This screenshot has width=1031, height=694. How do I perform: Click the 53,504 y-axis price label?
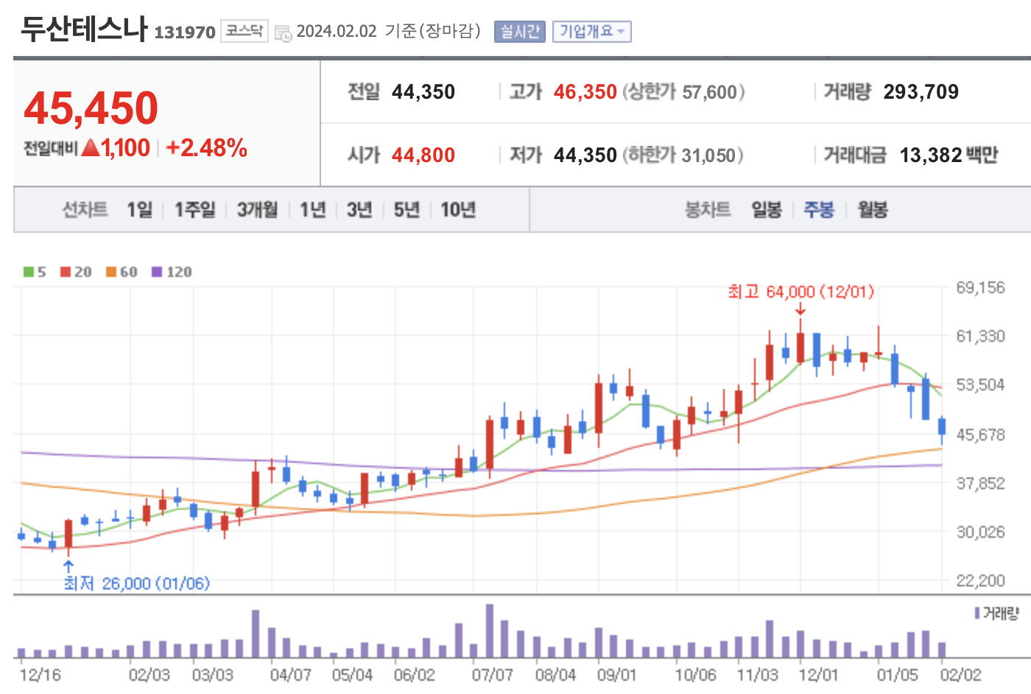coord(980,385)
